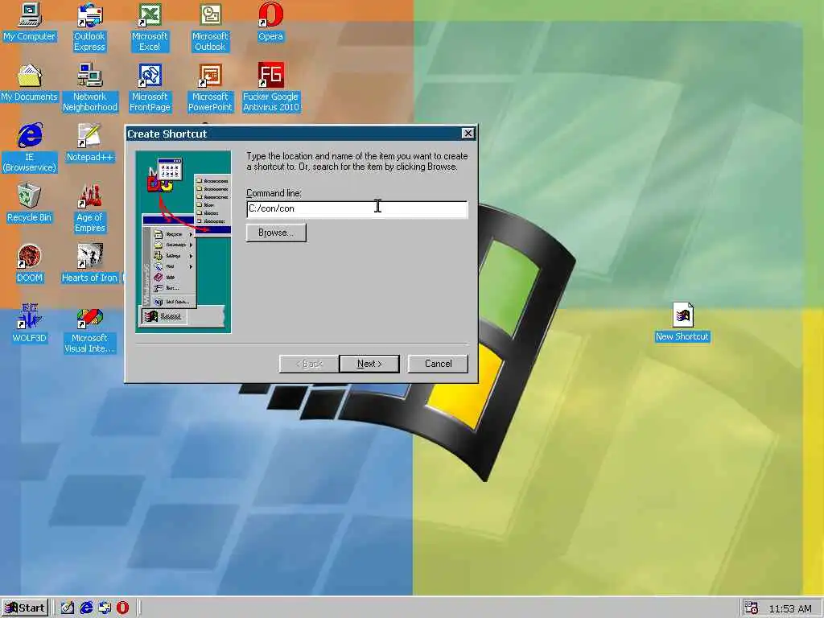Click the Browse... button
The height and width of the screenshot is (618, 824).
pyautogui.click(x=276, y=233)
